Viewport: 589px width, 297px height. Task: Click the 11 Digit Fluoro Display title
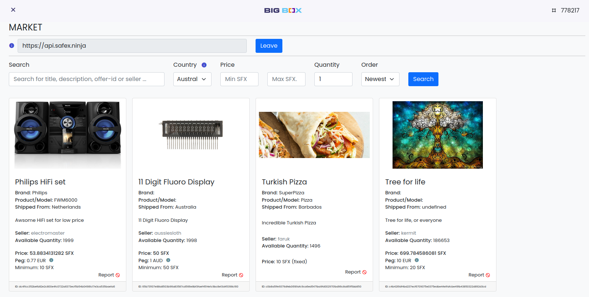pyautogui.click(x=176, y=182)
